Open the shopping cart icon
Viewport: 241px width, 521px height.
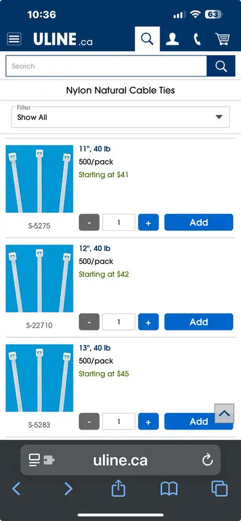222,39
